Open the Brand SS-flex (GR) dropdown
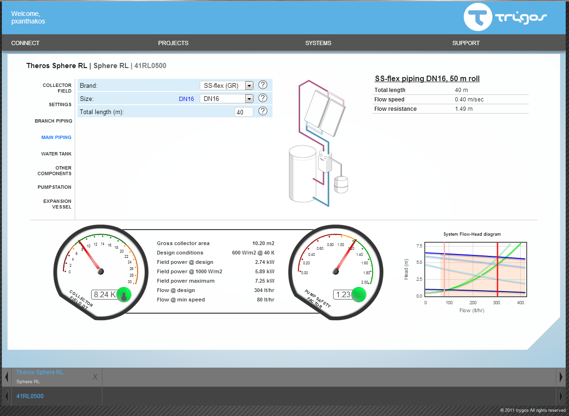The width and height of the screenshot is (569, 416). click(x=226, y=85)
